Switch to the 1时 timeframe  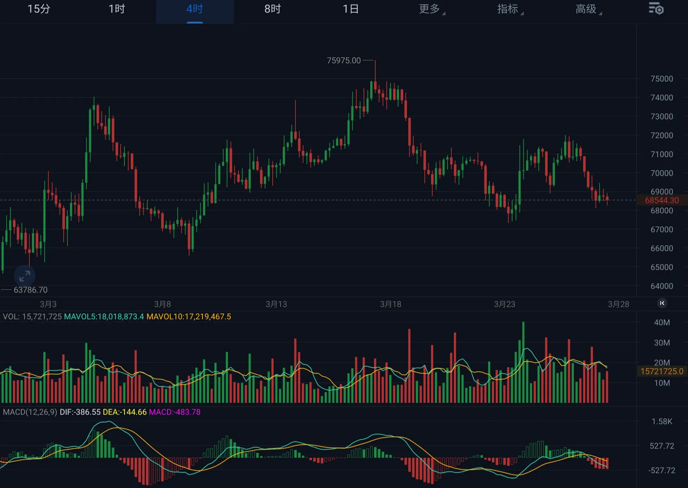[x=117, y=9]
